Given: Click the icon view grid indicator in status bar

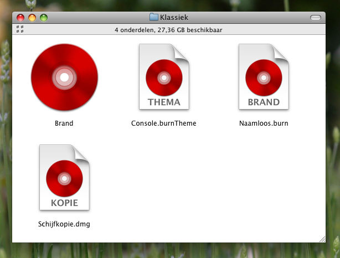Looking at the screenshot, I should tap(20, 29).
